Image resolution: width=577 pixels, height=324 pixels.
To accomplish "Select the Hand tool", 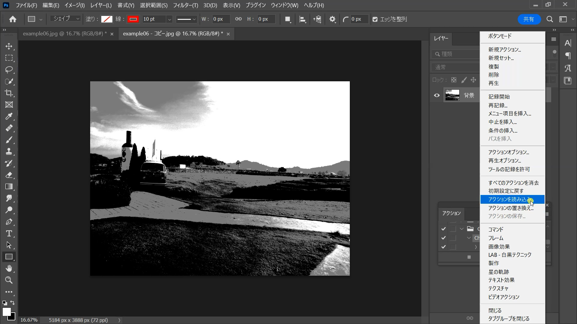I will (9, 268).
